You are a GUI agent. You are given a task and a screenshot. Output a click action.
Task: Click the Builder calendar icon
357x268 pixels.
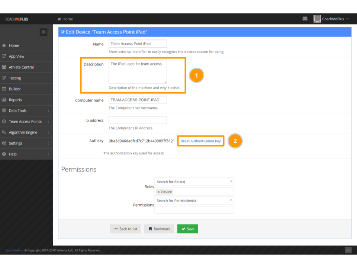coord(4,89)
